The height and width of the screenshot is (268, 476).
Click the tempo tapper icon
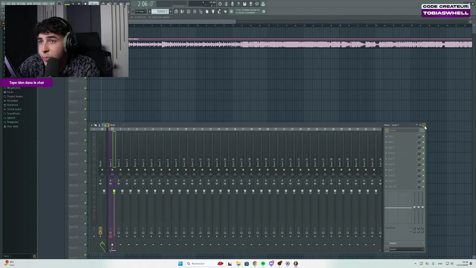tap(219, 11)
